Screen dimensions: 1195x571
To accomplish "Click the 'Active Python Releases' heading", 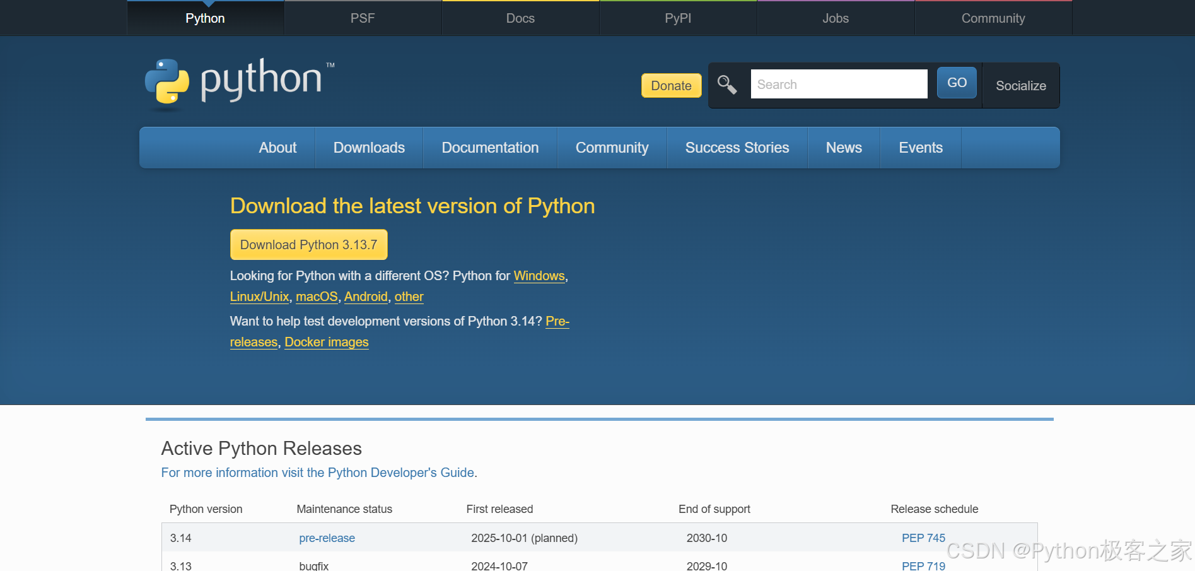I will click(x=261, y=448).
